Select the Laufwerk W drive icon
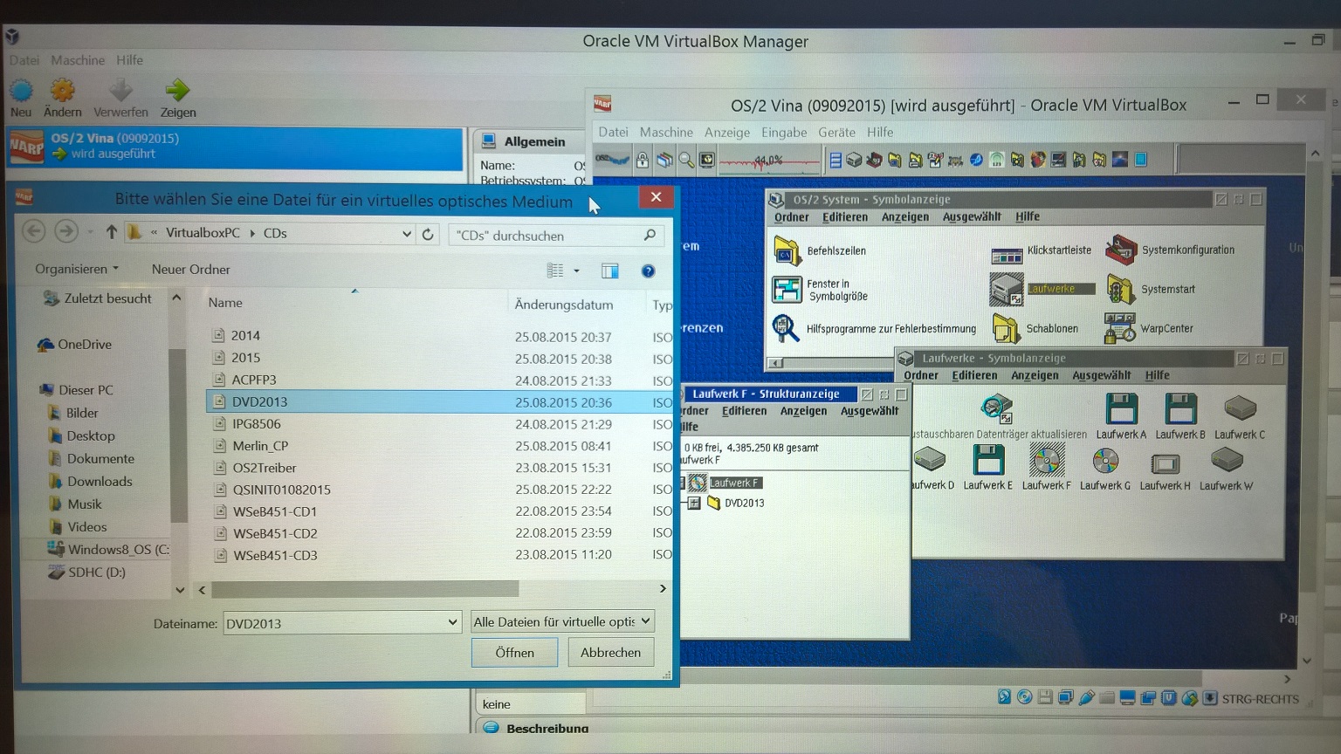Image resolution: width=1341 pixels, height=754 pixels. click(1226, 459)
